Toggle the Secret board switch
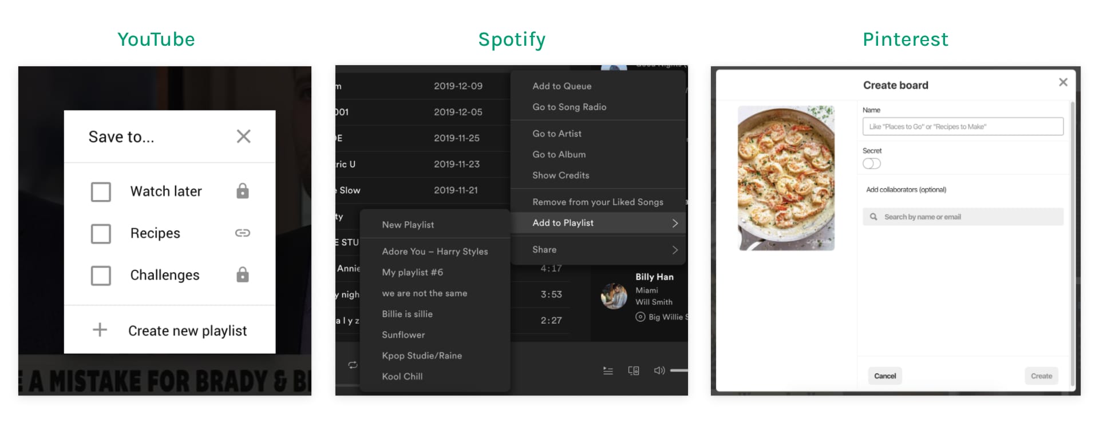 [872, 163]
